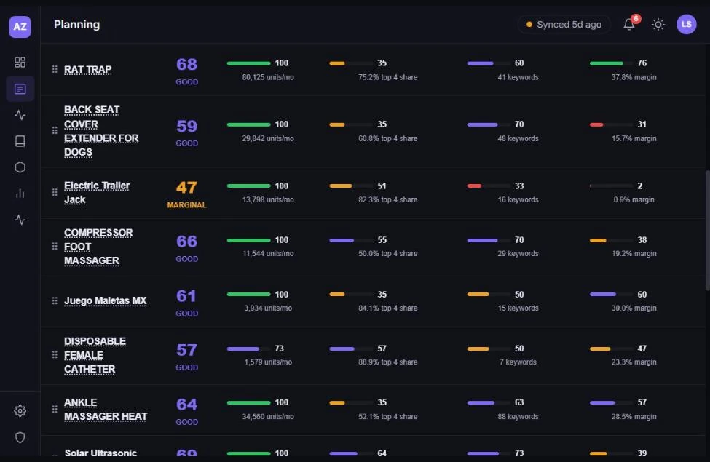Click 3,934 units/mo value
Image resolution: width=710 pixels, height=462 pixels.
[x=267, y=308]
